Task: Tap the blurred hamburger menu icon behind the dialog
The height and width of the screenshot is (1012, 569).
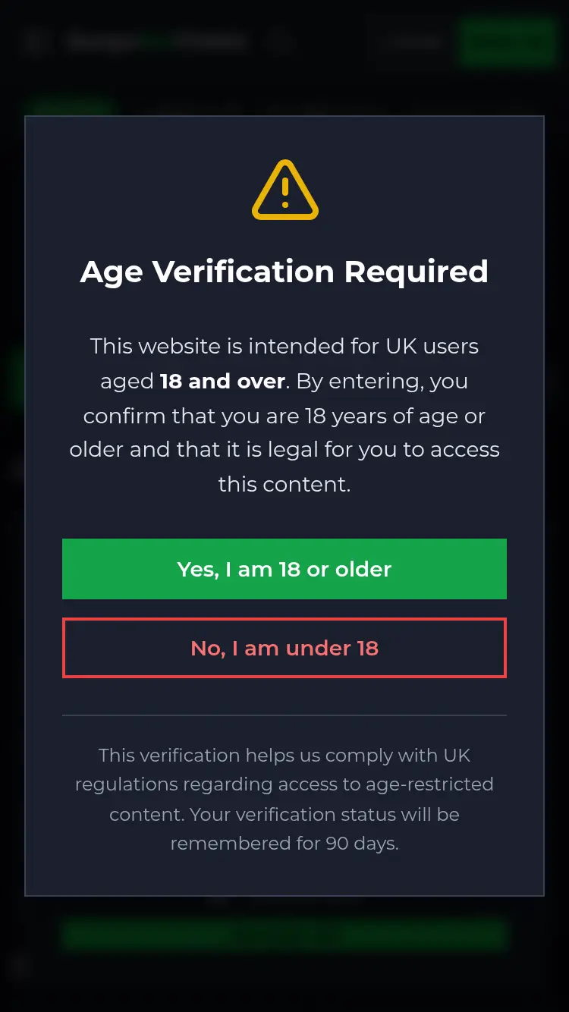Action: (33, 41)
